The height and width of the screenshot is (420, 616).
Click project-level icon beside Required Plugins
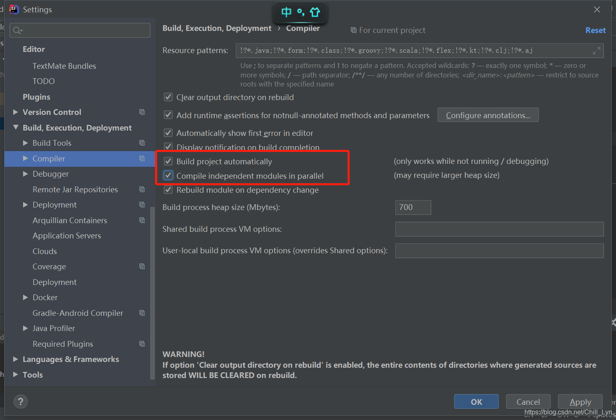[x=142, y=344]
